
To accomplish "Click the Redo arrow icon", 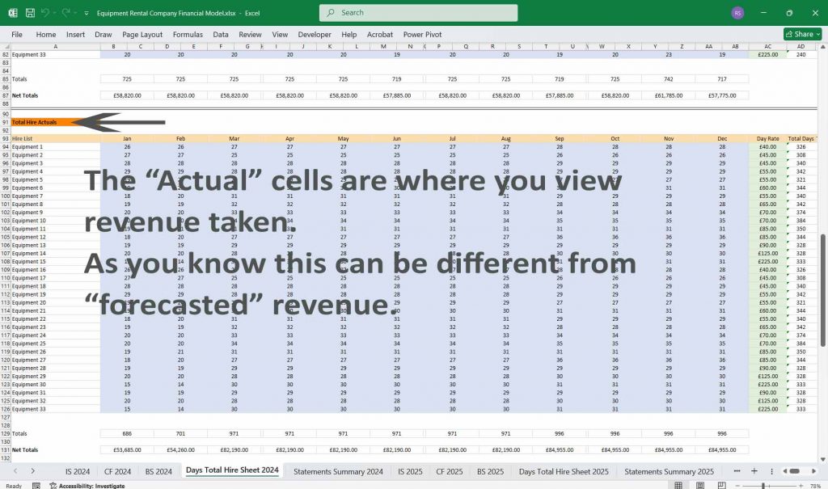I will click(67, 13).
